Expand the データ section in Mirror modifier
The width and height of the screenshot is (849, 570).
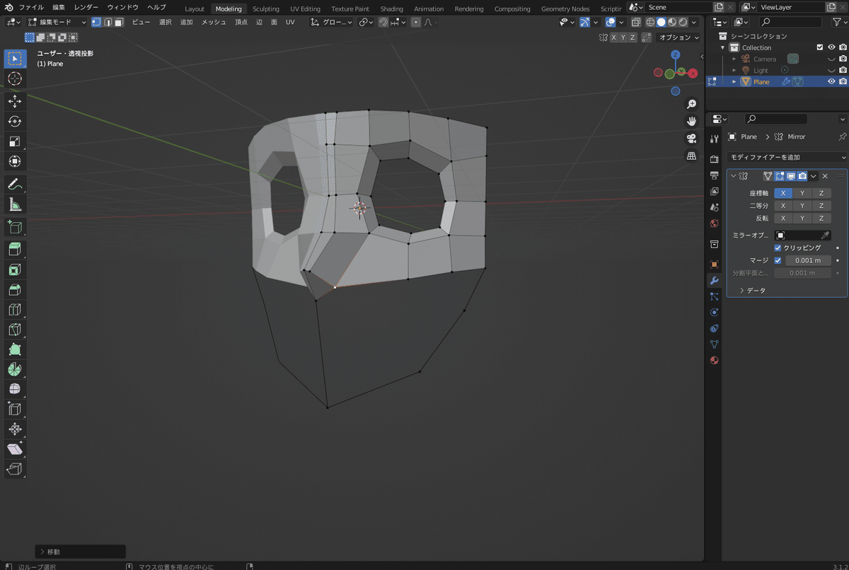point(752,291)
